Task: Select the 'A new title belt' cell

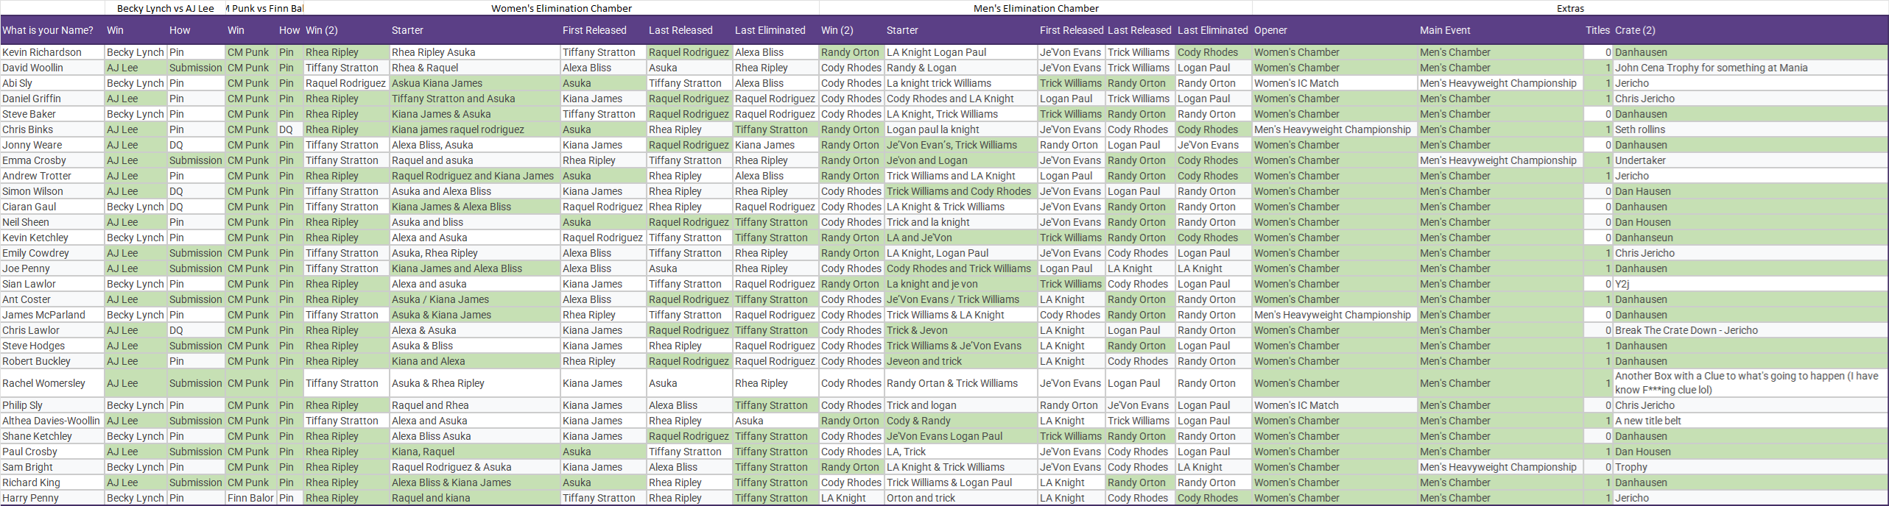Action: pos(1648,421)
